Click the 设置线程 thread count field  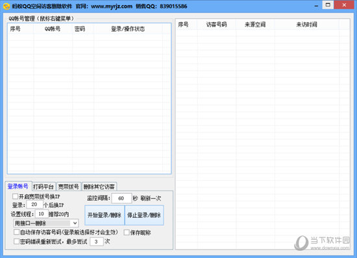tap(42, 214)
